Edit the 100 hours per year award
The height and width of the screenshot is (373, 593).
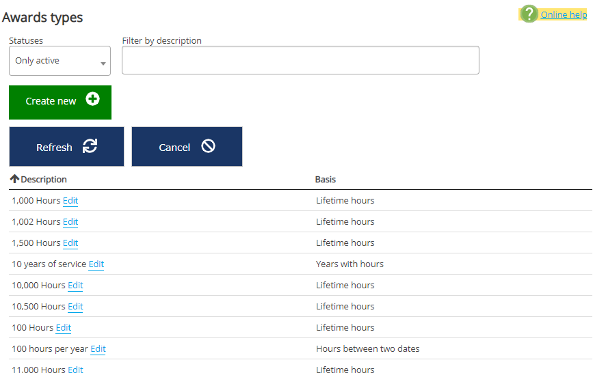click(x=98, y=349)
